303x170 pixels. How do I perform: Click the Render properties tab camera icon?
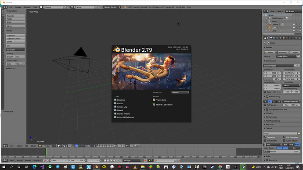click(271, 38)
